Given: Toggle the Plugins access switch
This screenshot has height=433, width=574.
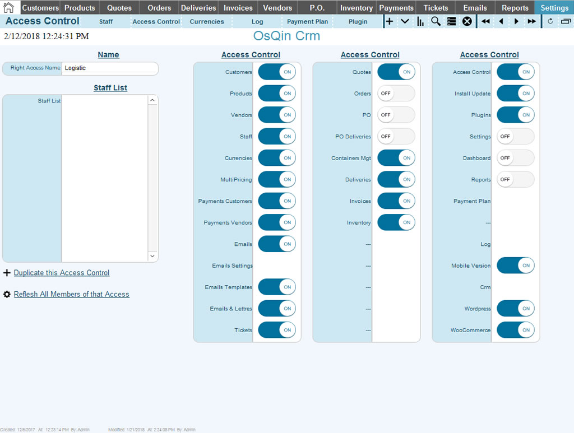Looking at the screenshot, I should [x=516, y=115].
